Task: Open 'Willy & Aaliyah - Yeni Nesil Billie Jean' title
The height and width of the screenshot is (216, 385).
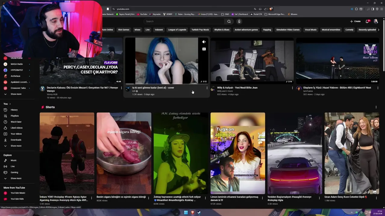Action: 237,88
